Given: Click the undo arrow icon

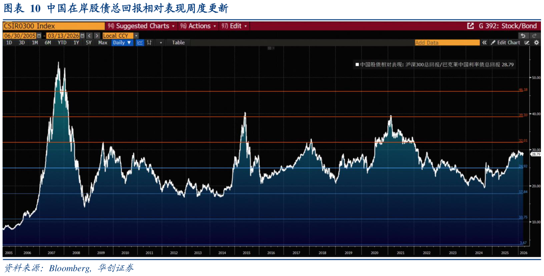Looking at the screenshot, I should coord(523,36).
